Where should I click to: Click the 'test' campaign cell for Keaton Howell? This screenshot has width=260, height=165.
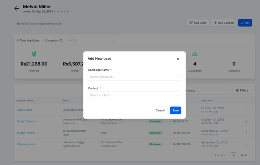click(x=104, y=133)
